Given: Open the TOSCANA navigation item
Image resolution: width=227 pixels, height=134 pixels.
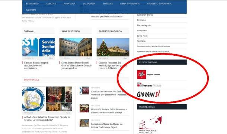Looking at the screenshot, I should click(x=108, y=4).
